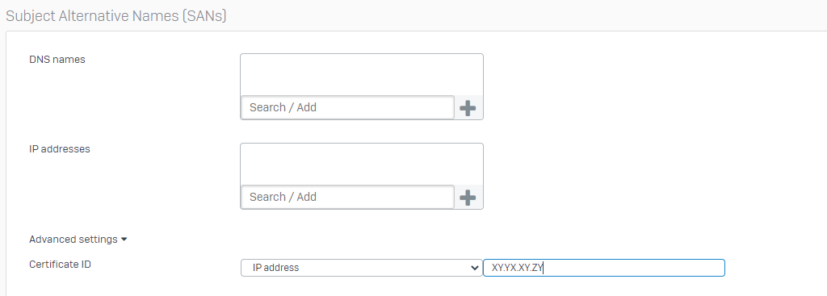This screenshot has width=827, height=296.
Task: Add a DNS name with the plus icon
Action: [x=468, y=109]
